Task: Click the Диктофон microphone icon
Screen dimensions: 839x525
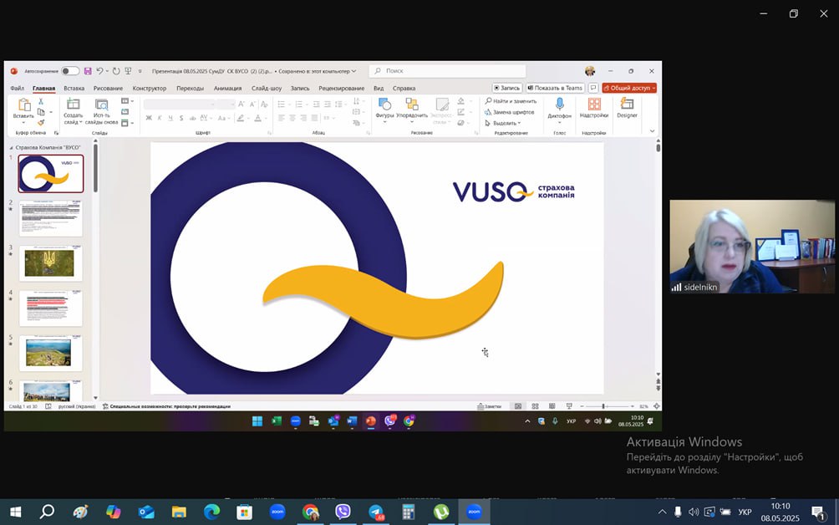Action: [x=560, y=104]
